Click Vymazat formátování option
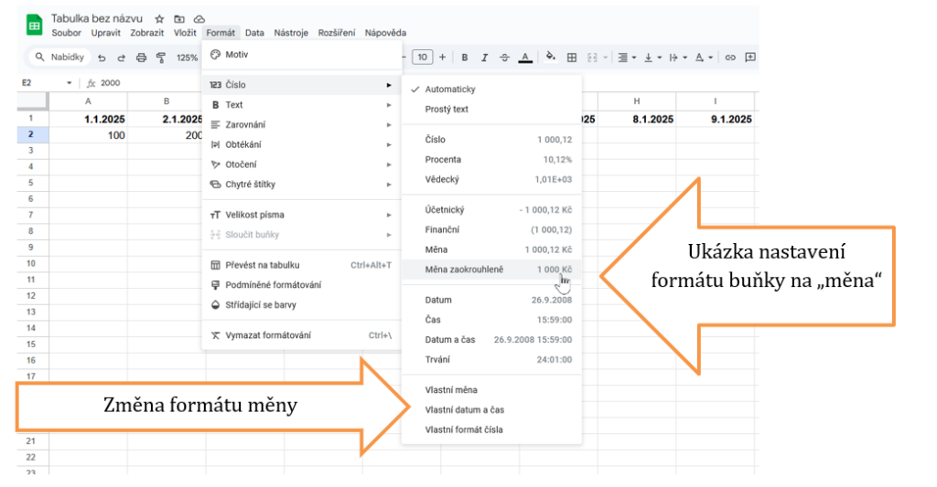This screenshot has width=937, height=487. click(267, 335)
